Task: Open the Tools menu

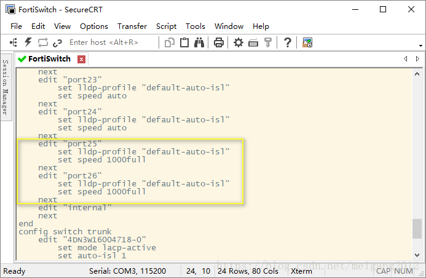Action: tap(195, 26)
